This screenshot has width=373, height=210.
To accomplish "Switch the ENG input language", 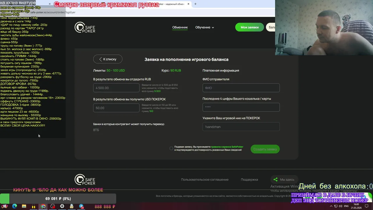I will [x=346, y=206].
